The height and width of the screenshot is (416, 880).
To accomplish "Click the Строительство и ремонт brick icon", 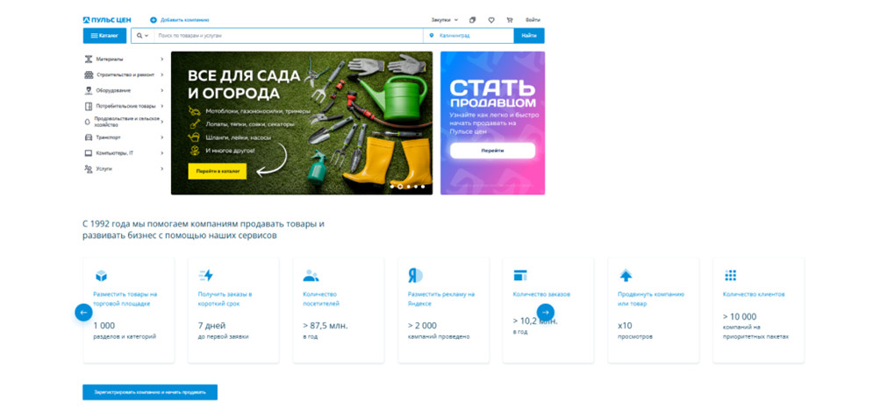I will click(88, 74).
